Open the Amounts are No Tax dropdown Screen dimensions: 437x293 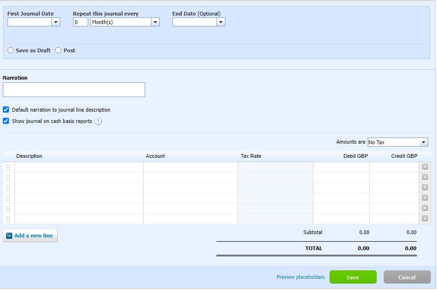[x=423, y=142]
